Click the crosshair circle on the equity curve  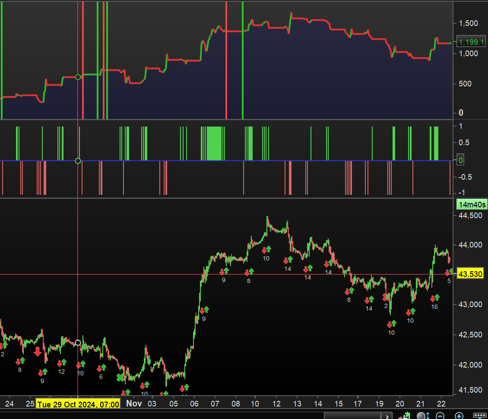point(78,77)
